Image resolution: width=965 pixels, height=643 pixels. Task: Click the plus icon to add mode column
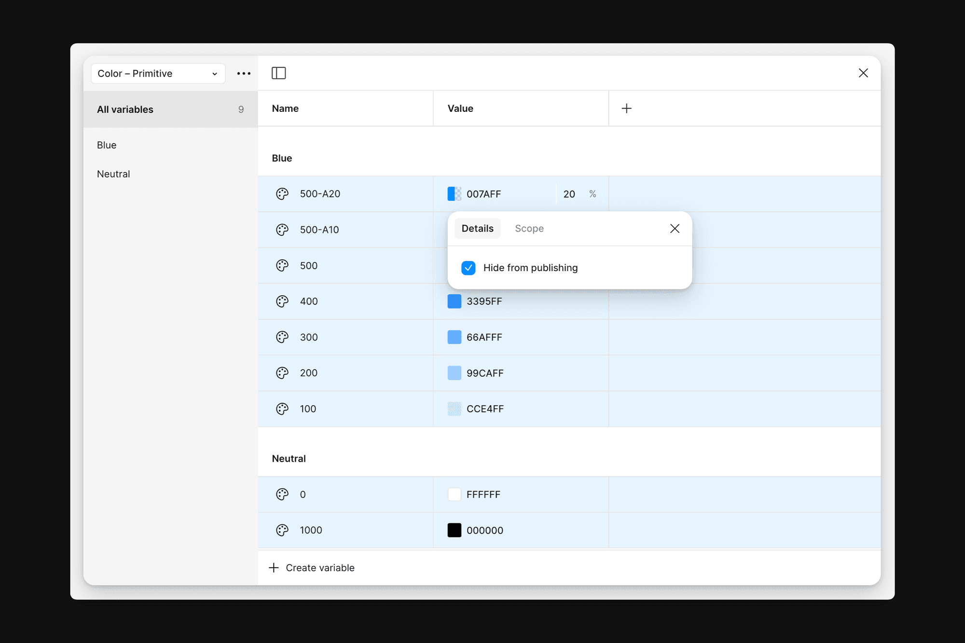coord(626,109)
